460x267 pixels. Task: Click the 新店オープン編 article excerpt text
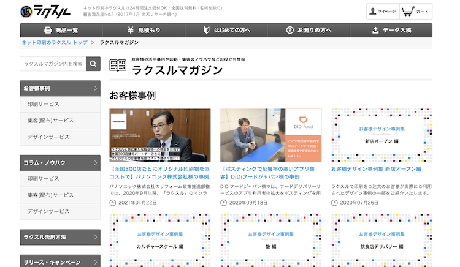[381, 190]
